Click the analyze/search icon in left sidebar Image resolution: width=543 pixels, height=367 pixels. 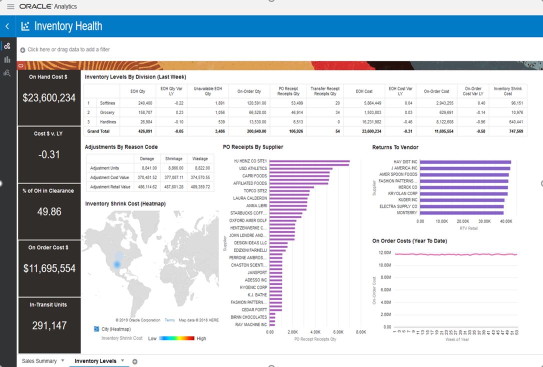pyautogui.click(x=7, y=72)
